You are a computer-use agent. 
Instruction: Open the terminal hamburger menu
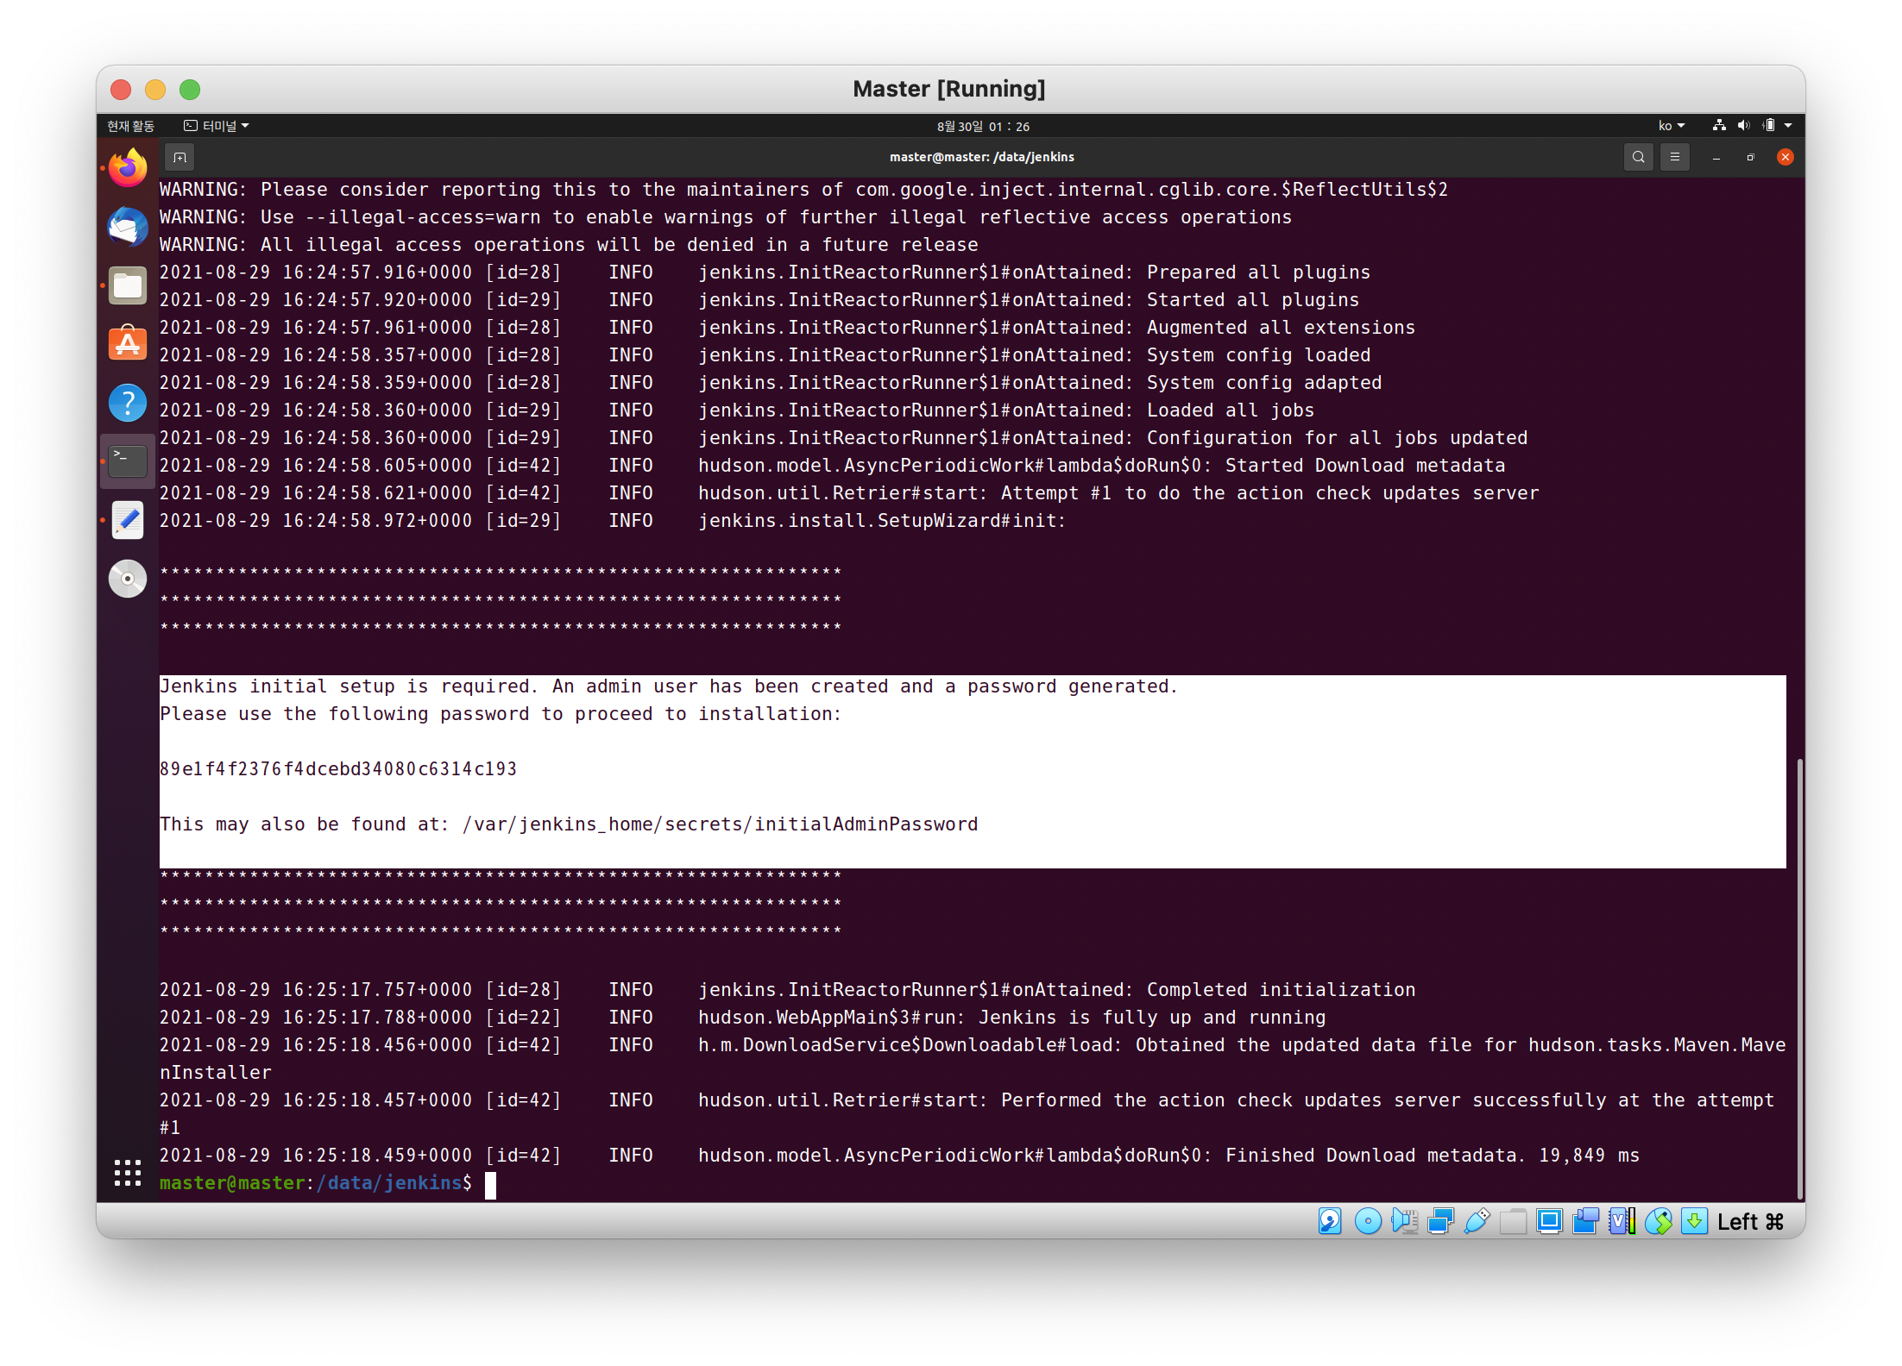[1674, 157]
